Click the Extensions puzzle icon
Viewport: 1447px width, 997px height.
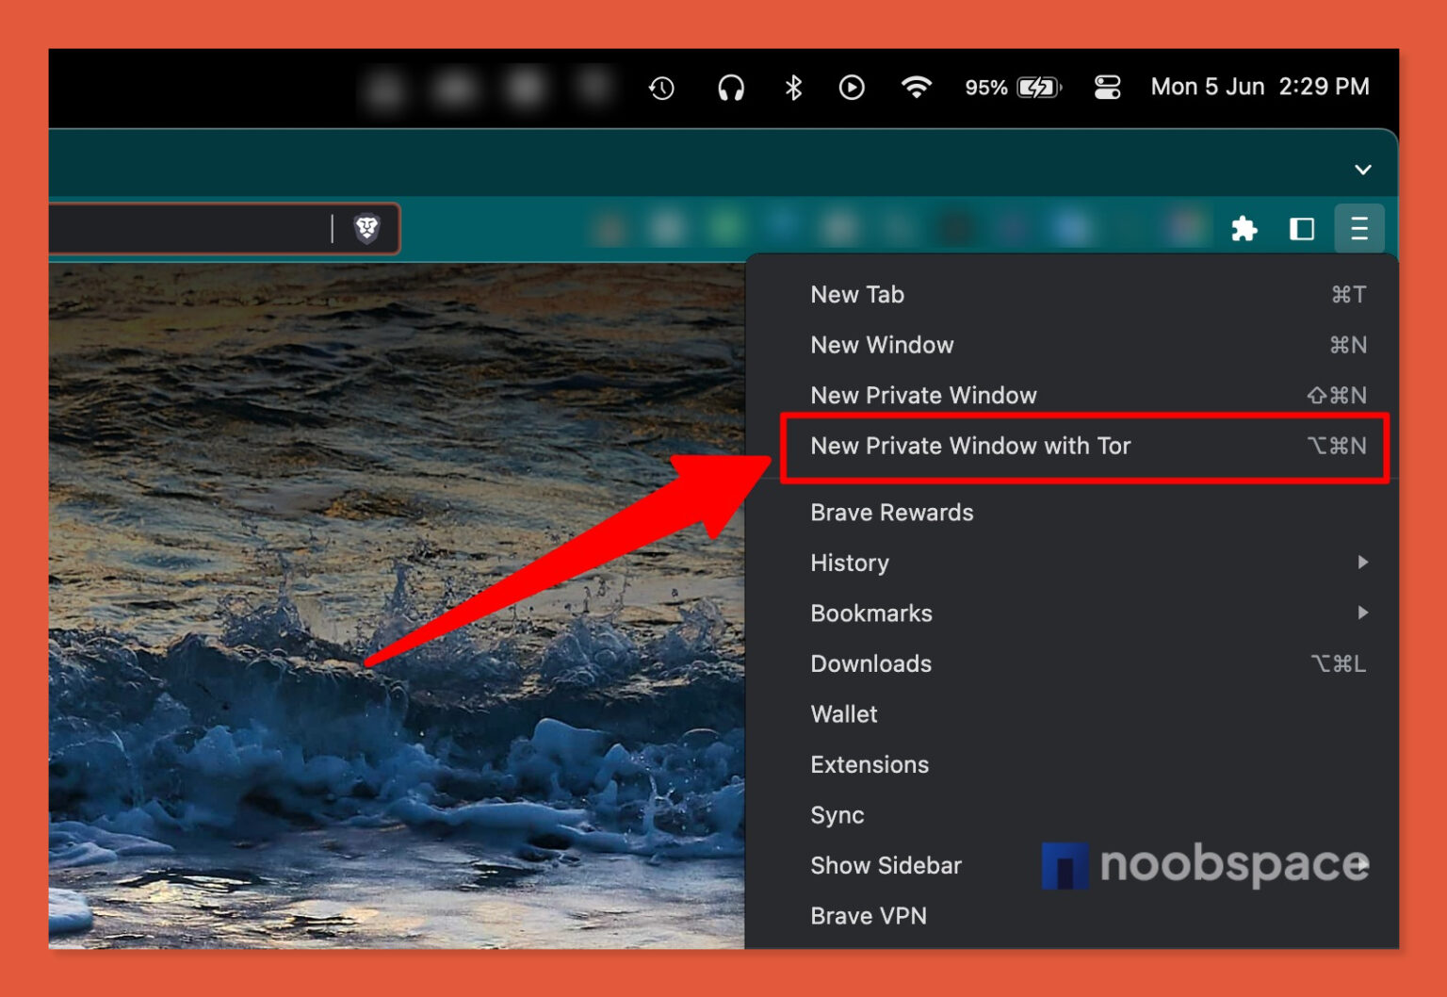coord(1245,228)
